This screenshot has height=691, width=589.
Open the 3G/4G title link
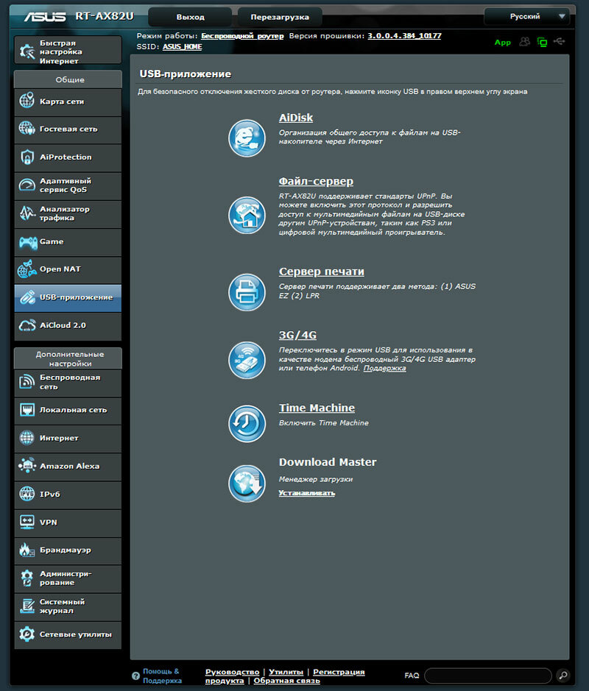coord(297,335)
